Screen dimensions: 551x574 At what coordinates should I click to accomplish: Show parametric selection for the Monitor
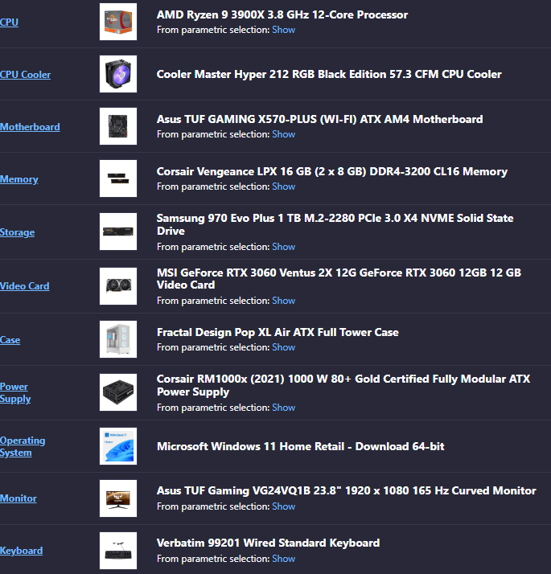coord(284,506)
